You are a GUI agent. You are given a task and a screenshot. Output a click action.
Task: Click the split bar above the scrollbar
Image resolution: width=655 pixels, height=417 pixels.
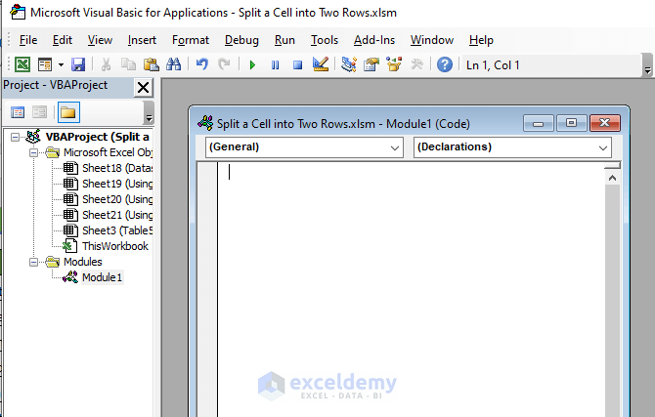click(x=612, y=166)
